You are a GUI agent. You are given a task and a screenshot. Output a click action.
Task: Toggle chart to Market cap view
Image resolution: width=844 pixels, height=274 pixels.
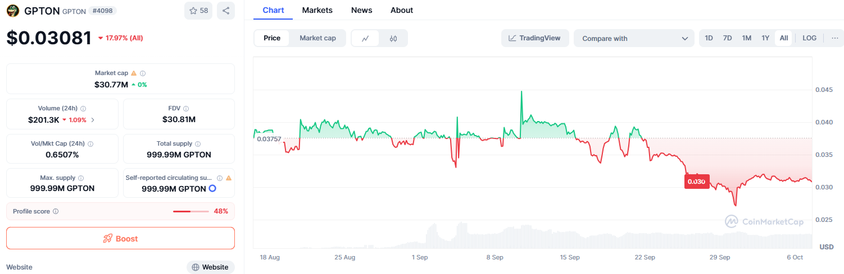tap(317, 38)
